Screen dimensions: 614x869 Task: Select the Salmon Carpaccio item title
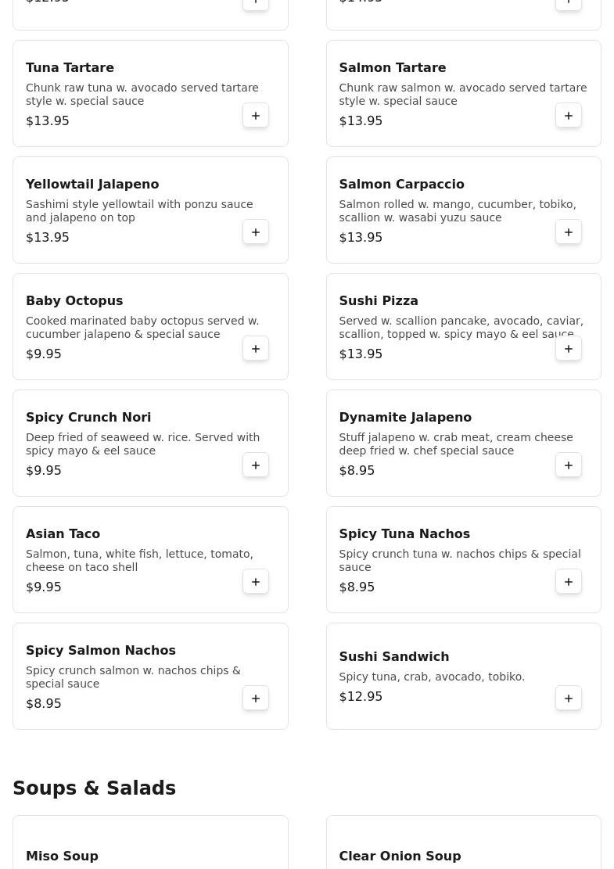[401, 185]
